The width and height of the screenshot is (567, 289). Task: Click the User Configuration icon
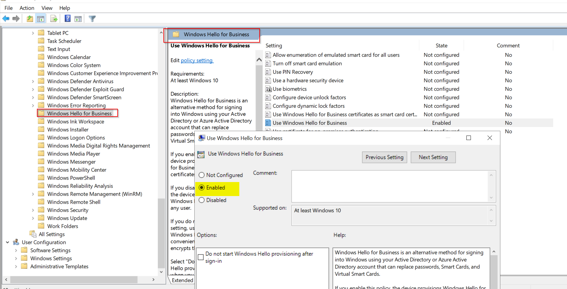point(16,242)
